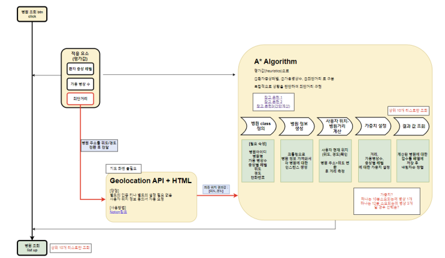Open the 참고 문헌 1 link
The height and width of the screenshot is (258, 445).
[273, 97]
